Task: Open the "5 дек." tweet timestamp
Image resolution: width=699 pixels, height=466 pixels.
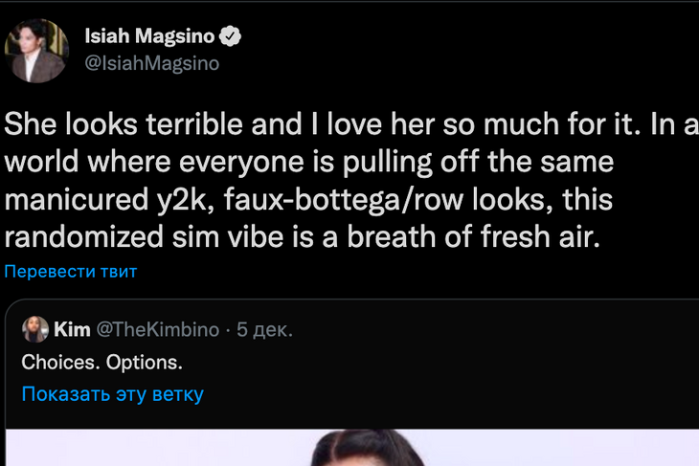Action: click(264, 330)
